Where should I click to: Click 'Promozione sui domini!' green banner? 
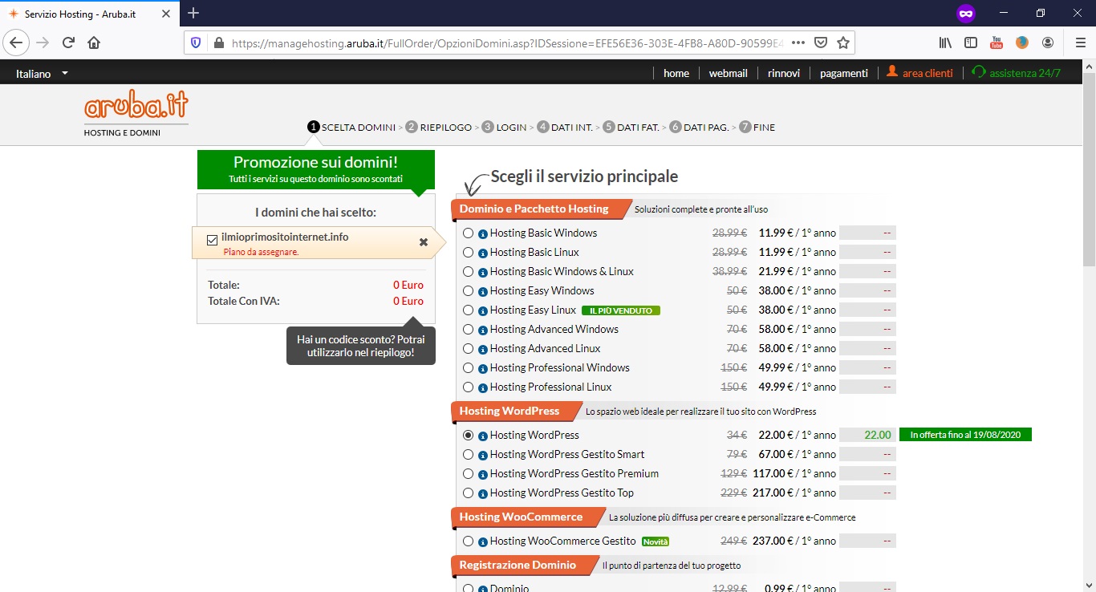point(315,168)
